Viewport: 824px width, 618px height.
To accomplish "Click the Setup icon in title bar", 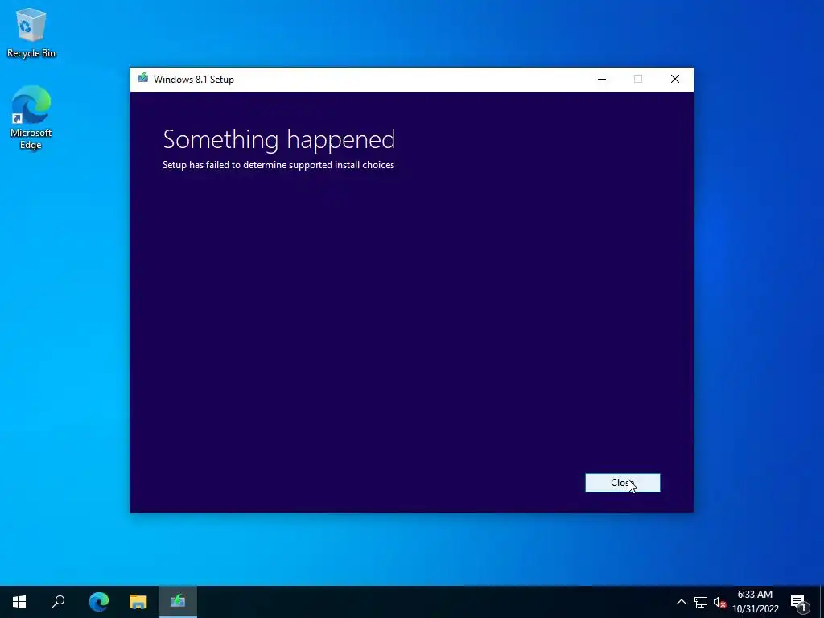I will point(142,79).
